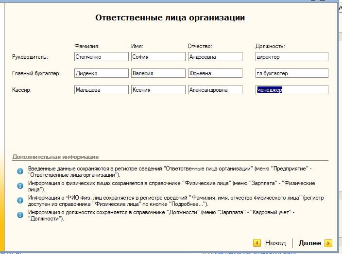Edit Руководитель first name field София
Viewport: 342px width, 254px height.
pyautogui.click(x=158, y=57)
